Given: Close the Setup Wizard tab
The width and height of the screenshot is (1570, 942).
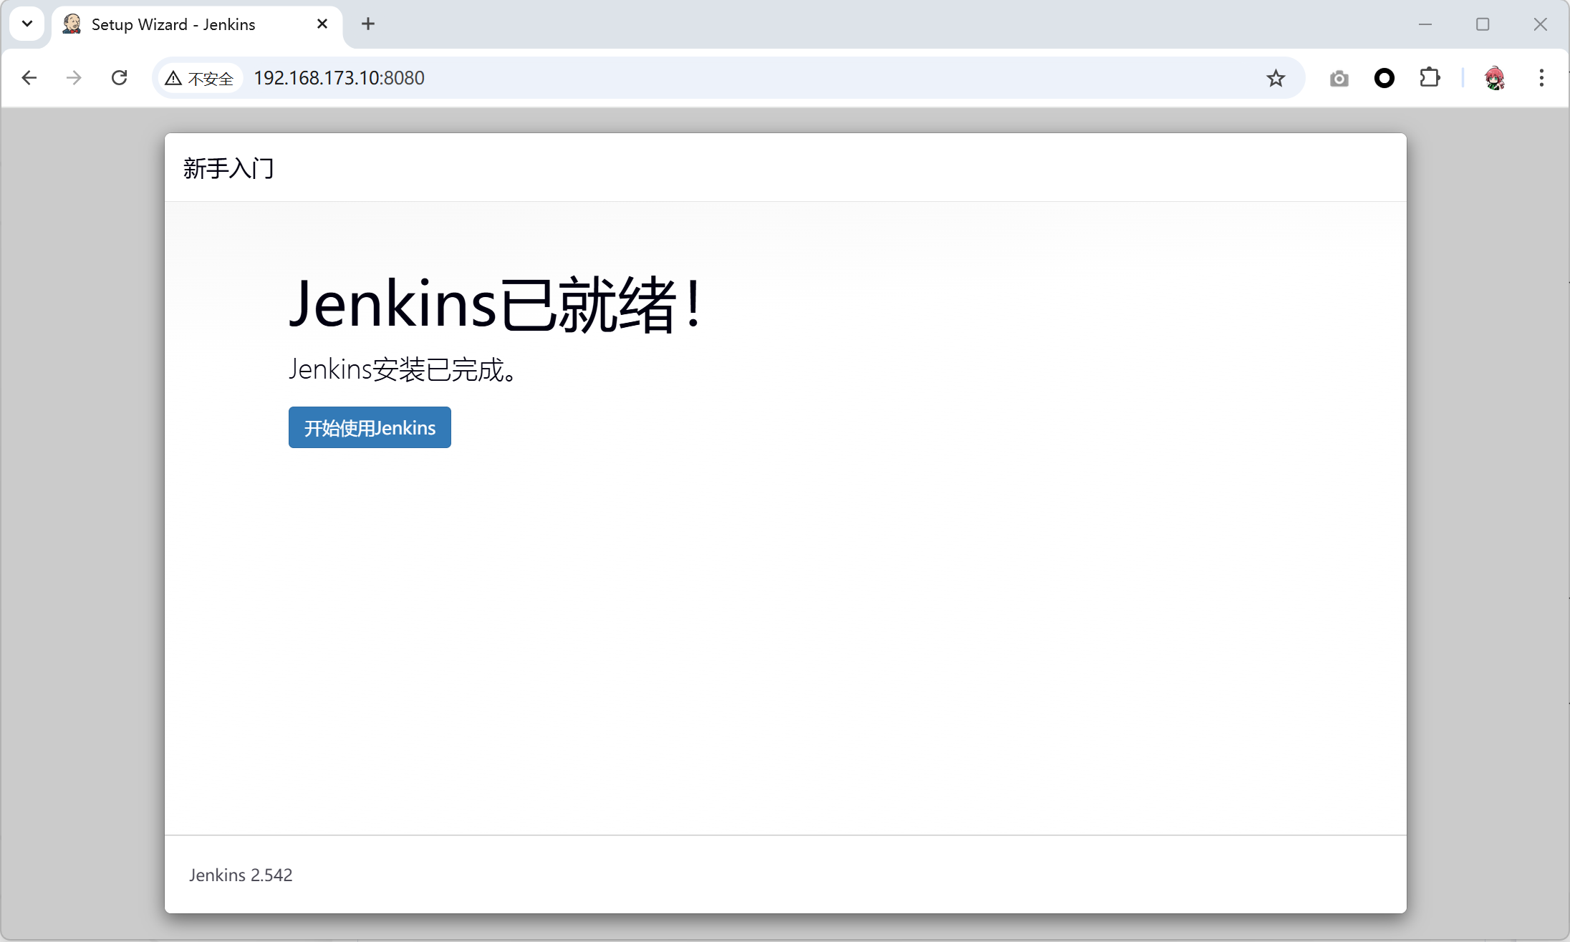Looking at the screenshot, I should click(x=322, y=24).
